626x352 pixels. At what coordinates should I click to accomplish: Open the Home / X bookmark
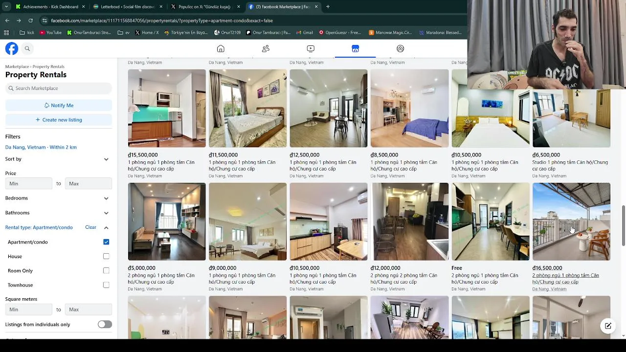pos(146,33)
